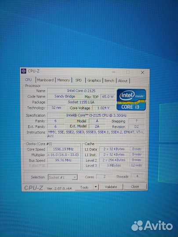Expand the Tools dropdown arrow
178x237 pixels.
[96, 187]
